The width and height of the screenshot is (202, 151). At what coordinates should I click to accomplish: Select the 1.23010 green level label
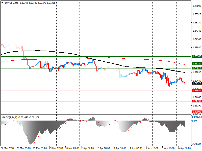point(196,68)
